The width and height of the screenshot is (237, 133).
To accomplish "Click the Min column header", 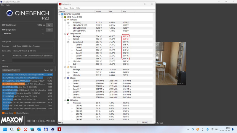I will point(115,11).
